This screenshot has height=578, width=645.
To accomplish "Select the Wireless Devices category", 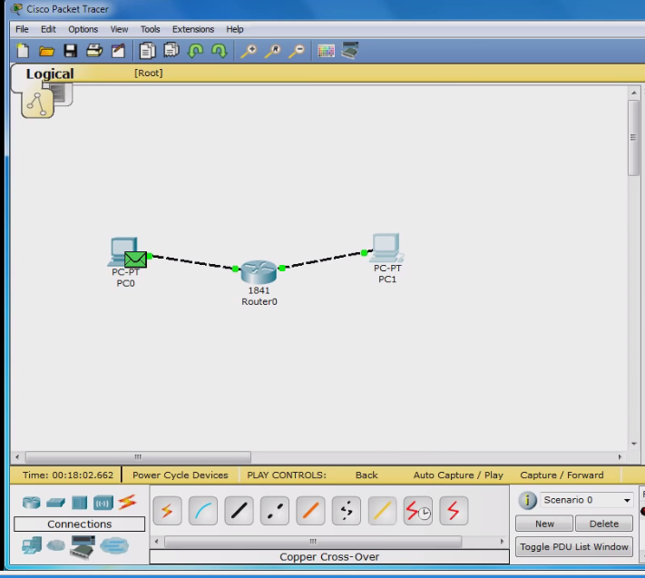I will coord(103,503).
